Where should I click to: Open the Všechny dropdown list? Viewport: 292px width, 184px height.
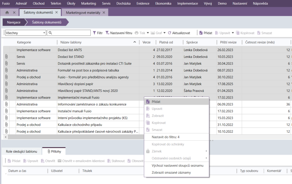point(44,33)
